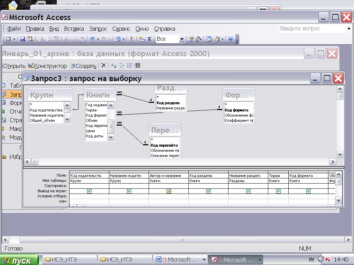Open the Вставка menu
This screenshot has height=265, width=354.
coord(74,29)
